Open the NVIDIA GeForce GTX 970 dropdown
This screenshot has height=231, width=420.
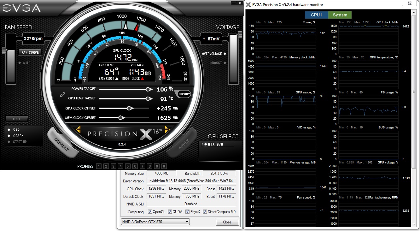[x=155, y=222]
